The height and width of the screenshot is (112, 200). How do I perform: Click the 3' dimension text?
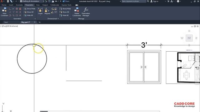click(144, 45)
